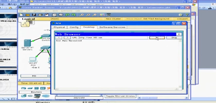This screenshot has height=103, width=216.
Task: Select the End Devices category icon
Action: click(x=24, y=96)
